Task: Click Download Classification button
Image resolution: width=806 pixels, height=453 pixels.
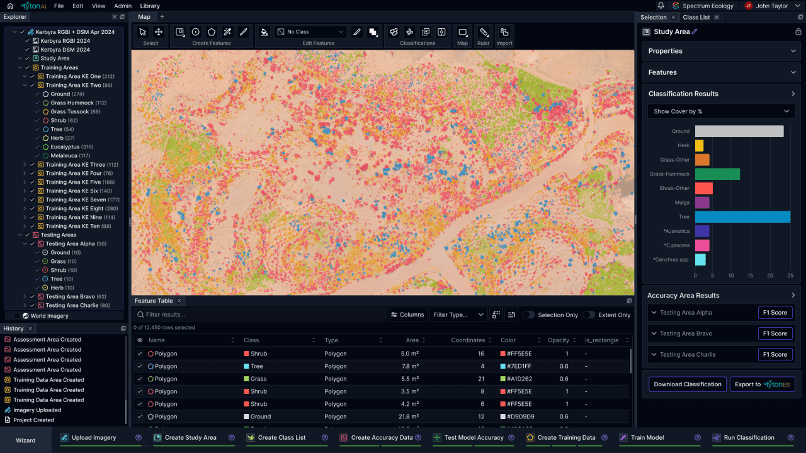Action: 688,384
